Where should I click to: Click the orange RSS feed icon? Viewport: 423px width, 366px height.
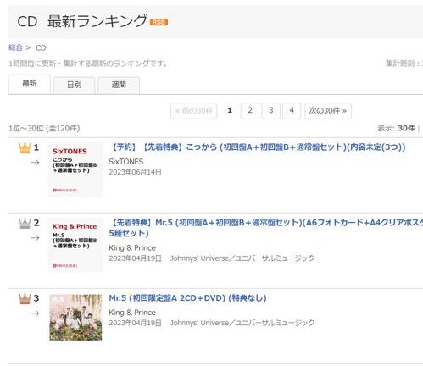pos(159,22)
